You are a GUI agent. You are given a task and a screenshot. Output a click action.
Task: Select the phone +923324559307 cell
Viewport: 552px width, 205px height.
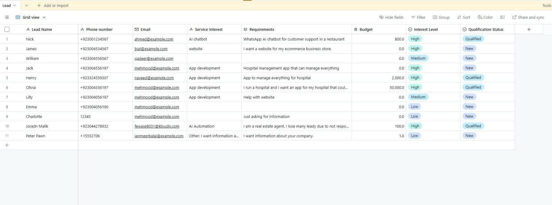[105, 78]
